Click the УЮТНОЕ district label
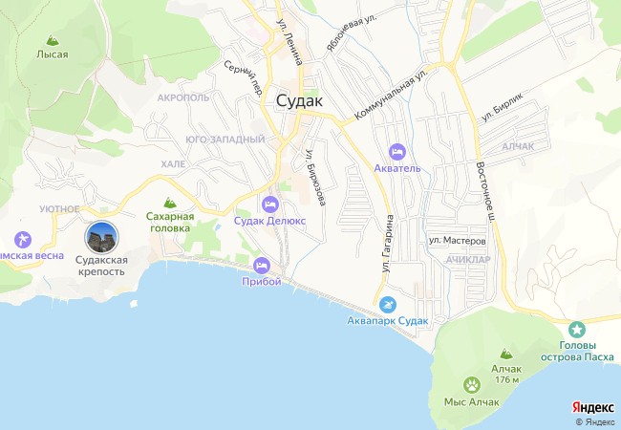The image size is (621, 430). (59, 209)
